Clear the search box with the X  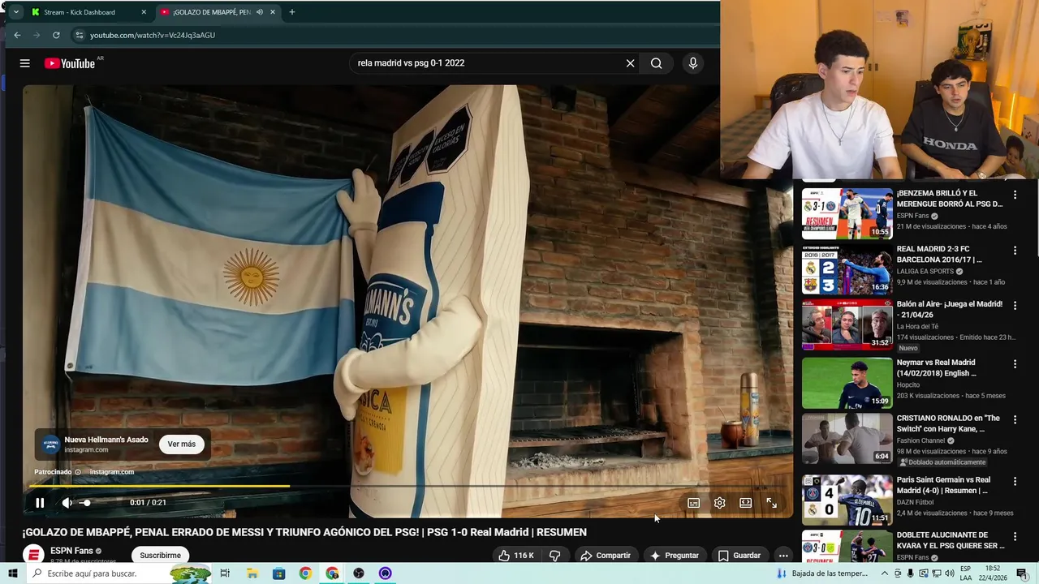point(630,63)
